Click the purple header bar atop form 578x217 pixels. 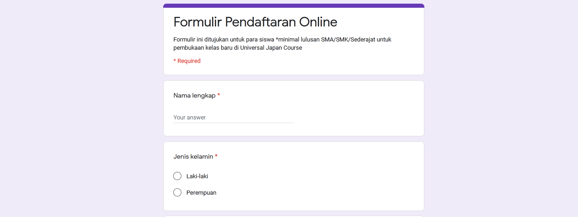(x=294, y=6)
